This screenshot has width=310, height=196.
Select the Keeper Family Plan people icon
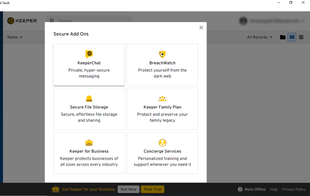(162, 98)
